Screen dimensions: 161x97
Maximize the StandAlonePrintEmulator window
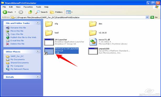153,3
